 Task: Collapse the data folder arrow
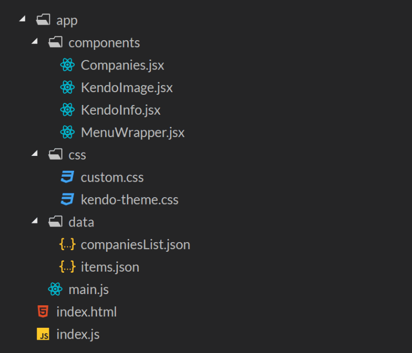pyautogui.click(x=35, y=221)
